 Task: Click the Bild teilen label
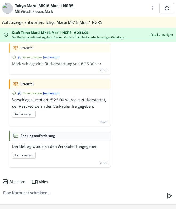coord(17,182)
